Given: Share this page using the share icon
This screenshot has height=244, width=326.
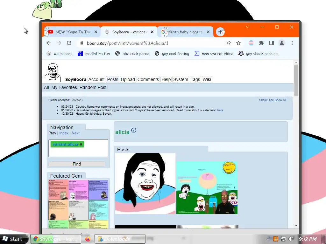Looking at the screenshot, I should pos(228,43).
